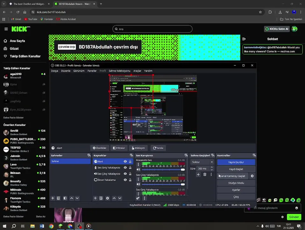Image resolution: width=305 pixels, height=230 pixels.
Task: Open transition properties three-dot menu
Action: [211, 174]
